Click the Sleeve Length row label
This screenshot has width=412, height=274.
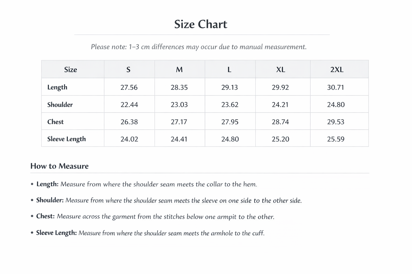(66, 139)
